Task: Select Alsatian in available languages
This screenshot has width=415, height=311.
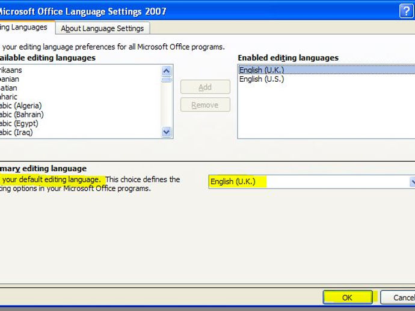Action: pyautogui.click(x=80, y=88)
